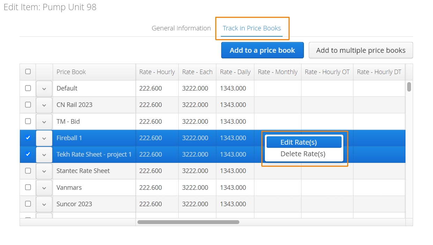Click Suncor 2023 hourly rate 222.600

tap(157, 204)
